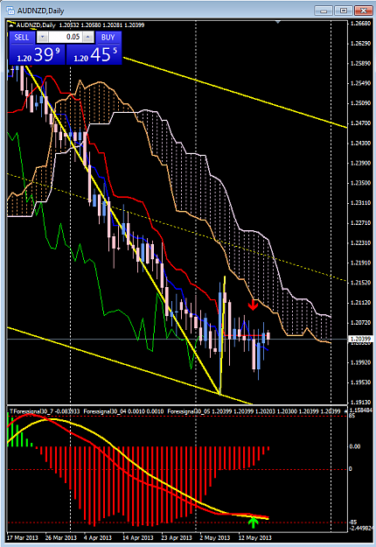Decrease lot volume with the down arrow
Screen dimensions: 376x547
click(x=43, y=37)
